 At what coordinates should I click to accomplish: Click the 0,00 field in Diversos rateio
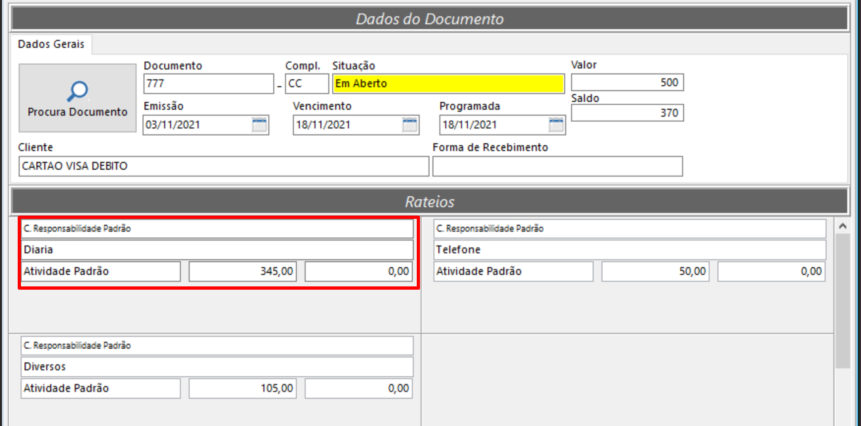click(359, 389)
